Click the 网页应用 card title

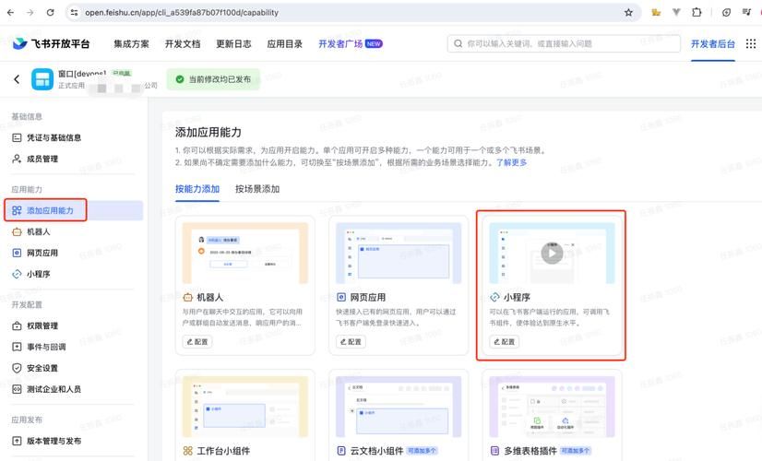coord(368,297)
